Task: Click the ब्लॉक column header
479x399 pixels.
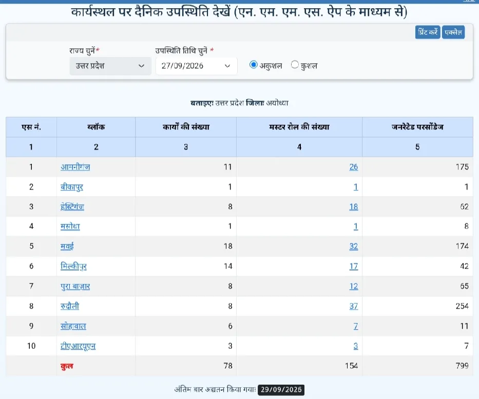Action: tap(96, 127)
